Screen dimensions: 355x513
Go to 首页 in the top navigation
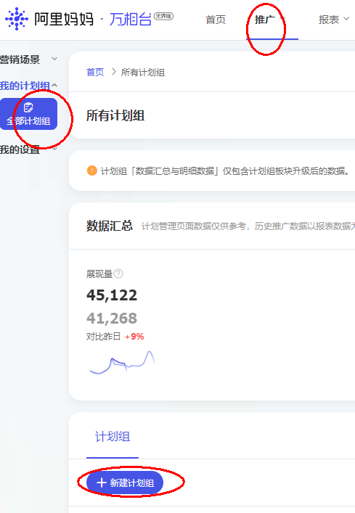point(216,20)
